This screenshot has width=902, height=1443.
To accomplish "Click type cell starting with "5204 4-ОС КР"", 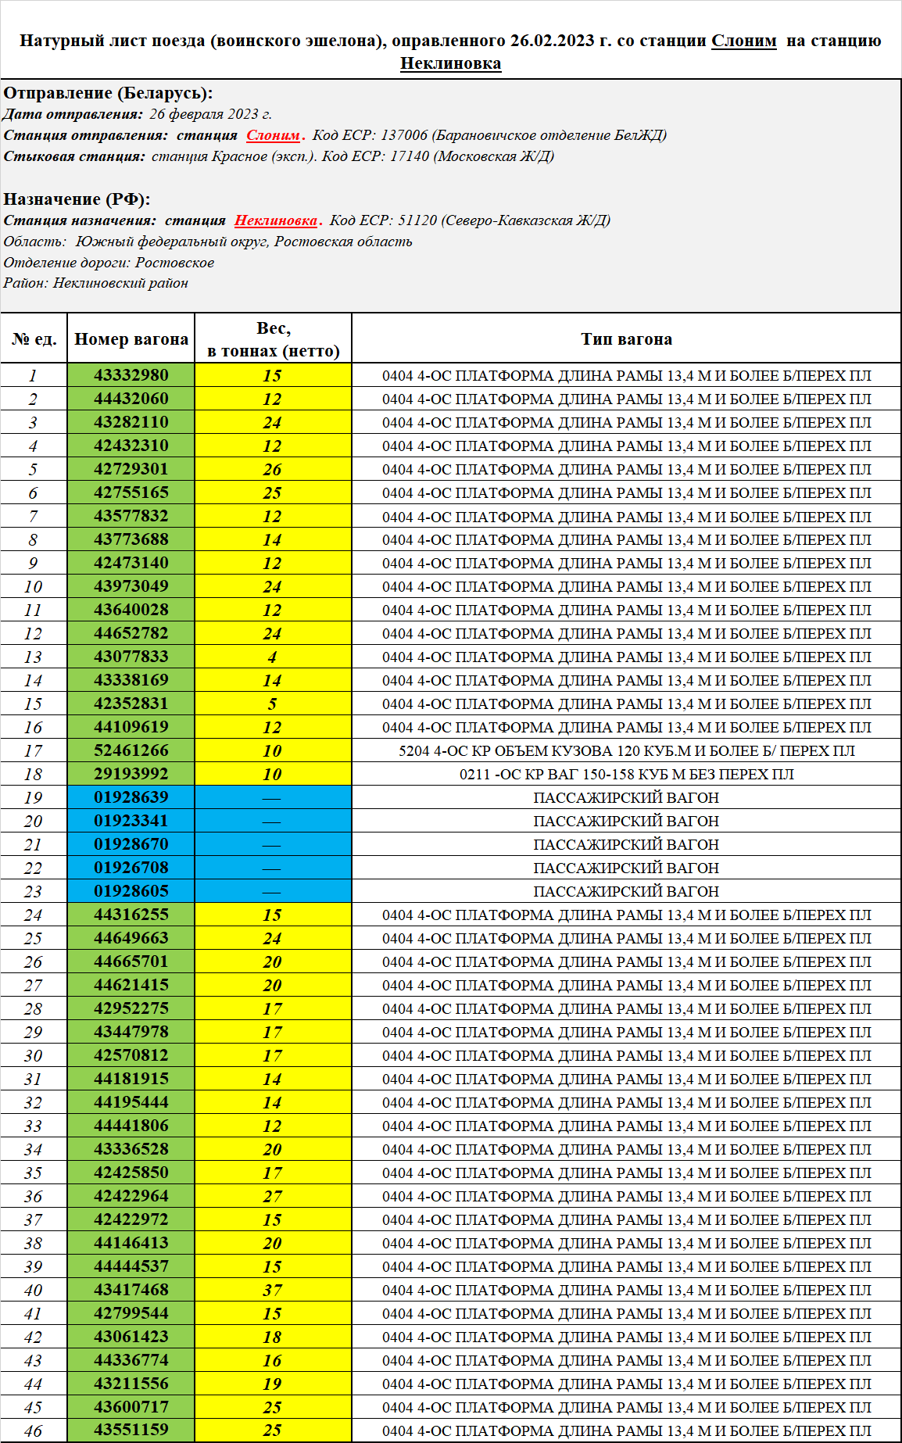I will coord(626,750).
